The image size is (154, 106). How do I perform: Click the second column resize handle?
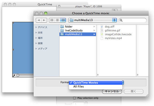pyautogui.click(x=137, y=75)
